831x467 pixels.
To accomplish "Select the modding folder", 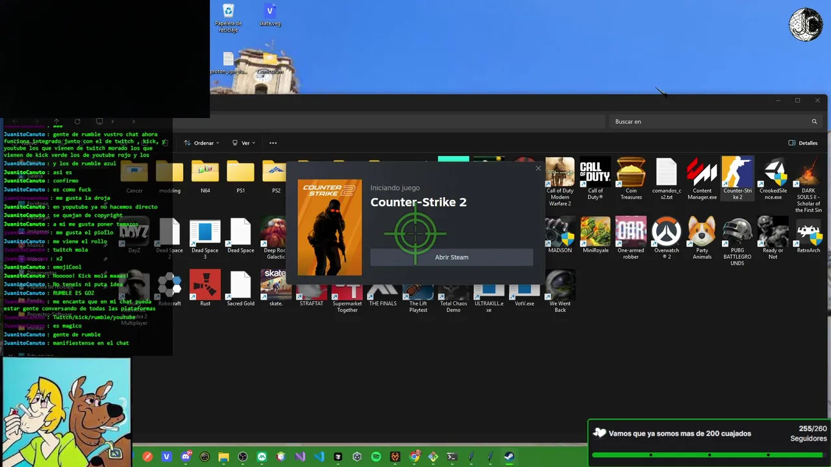I will pyautogui.click(x=169, y=176).
